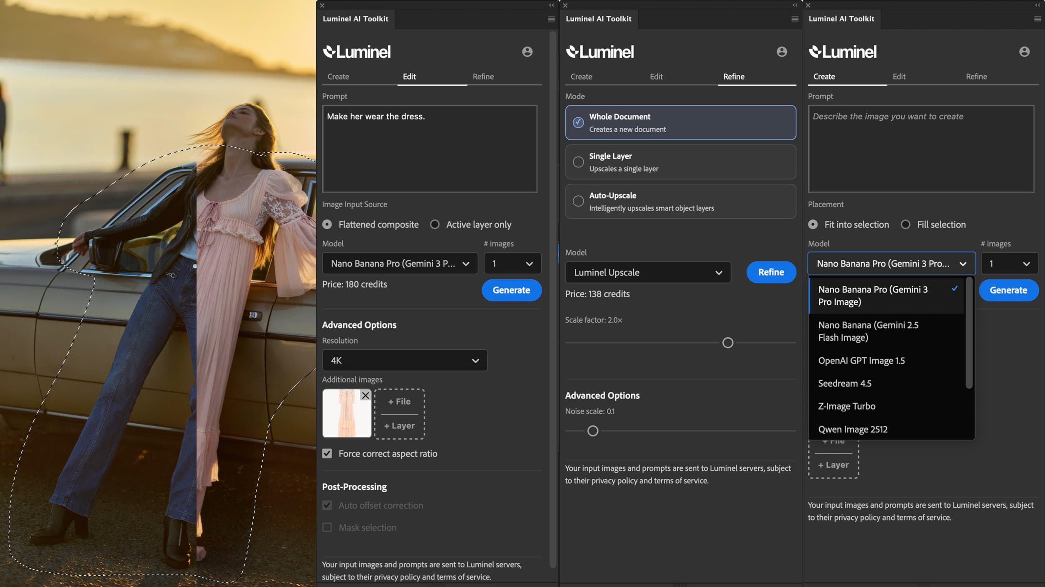The image size is (1045, 587).
Task: Open the Luminel account profile icon
Action: tap(526, 51)
